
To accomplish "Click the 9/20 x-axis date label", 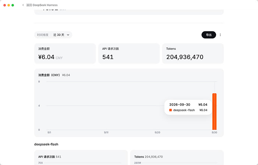I will (157, 133).
